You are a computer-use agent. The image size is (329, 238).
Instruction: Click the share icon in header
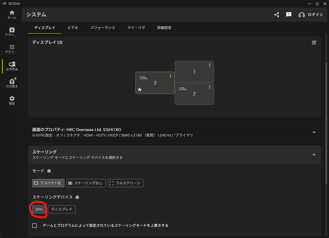(277, 15)
